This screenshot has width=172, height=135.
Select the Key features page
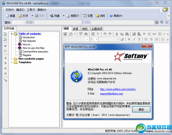pyautogui.click(x=29, y=41)
